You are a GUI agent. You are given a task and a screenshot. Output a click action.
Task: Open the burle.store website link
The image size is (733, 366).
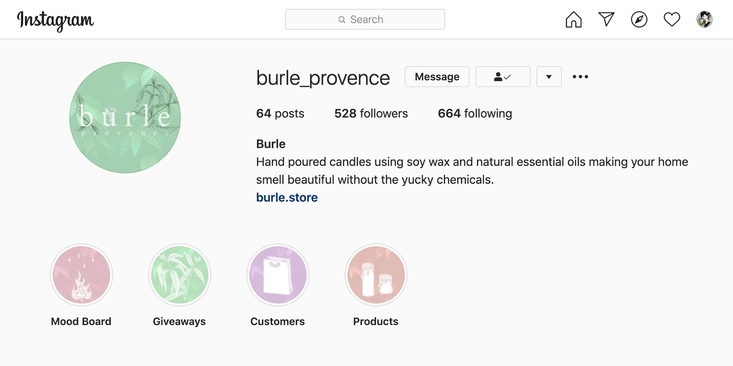click(287, 197)
